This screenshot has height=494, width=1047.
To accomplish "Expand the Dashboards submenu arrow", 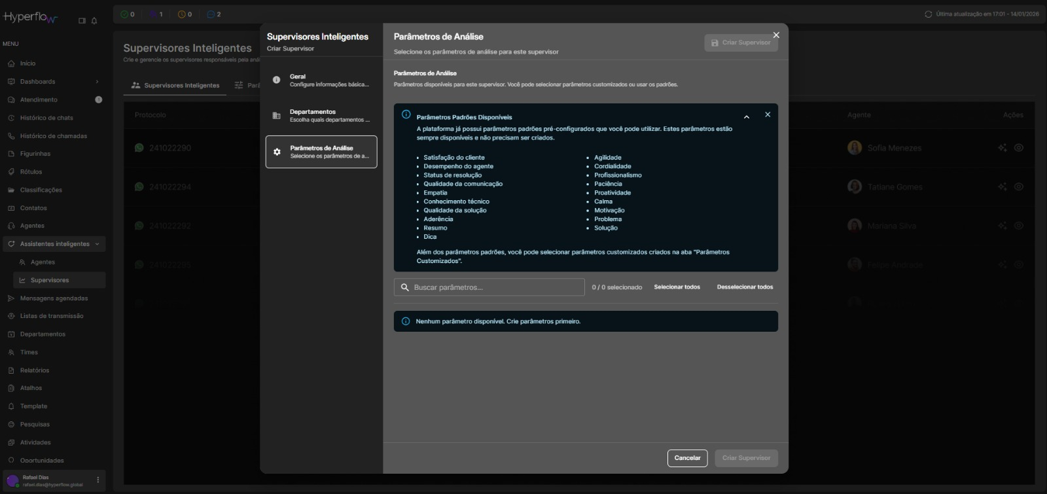I will (x=97, y=82).
